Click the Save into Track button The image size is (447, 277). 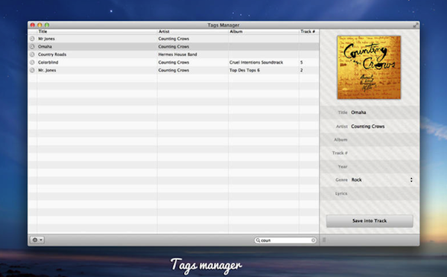[370, 221]
